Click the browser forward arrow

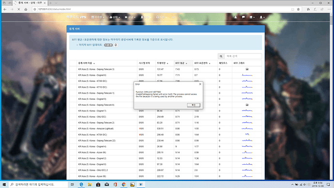coord(12,9)
